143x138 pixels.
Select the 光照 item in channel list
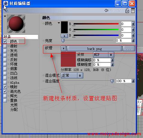(14, 105)
